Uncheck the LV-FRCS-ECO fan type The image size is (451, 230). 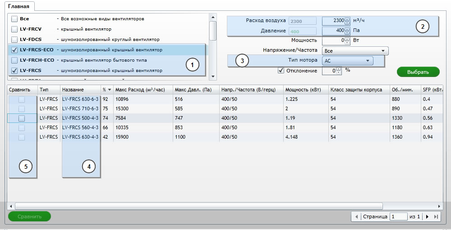(x=14, y=50)
